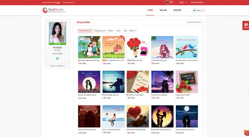Open the SEARCH navigation menu item

click(177, 10)
